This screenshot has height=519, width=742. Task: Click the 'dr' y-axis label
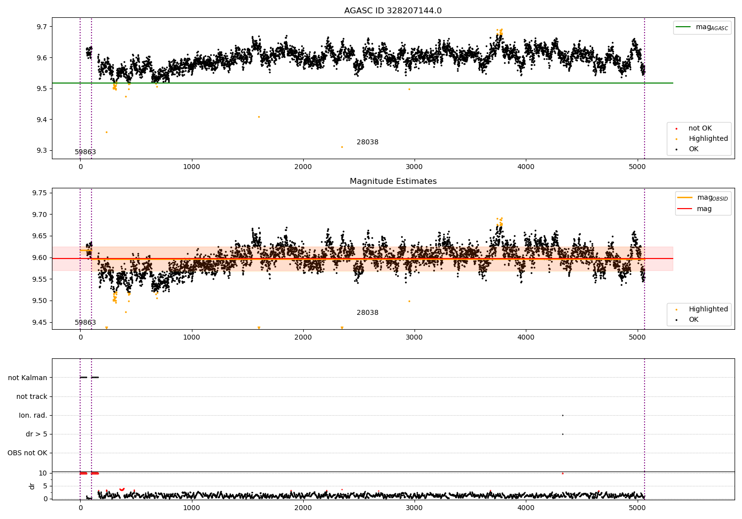click(x=32, y=486)
